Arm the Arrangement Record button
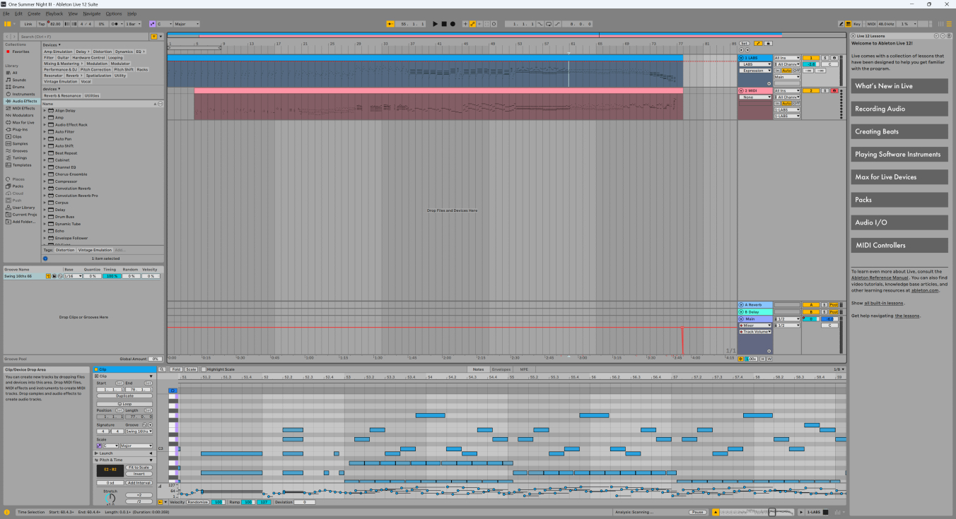 (x=453, y=24)
